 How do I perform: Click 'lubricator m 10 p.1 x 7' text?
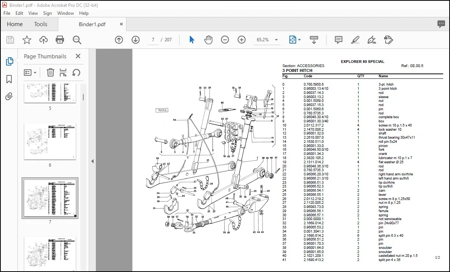click(395, 158)
